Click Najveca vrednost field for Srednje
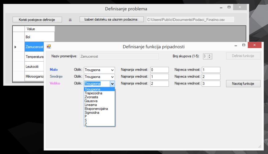The height and width of the screenshot is (154, 268). tap(211, 77)
